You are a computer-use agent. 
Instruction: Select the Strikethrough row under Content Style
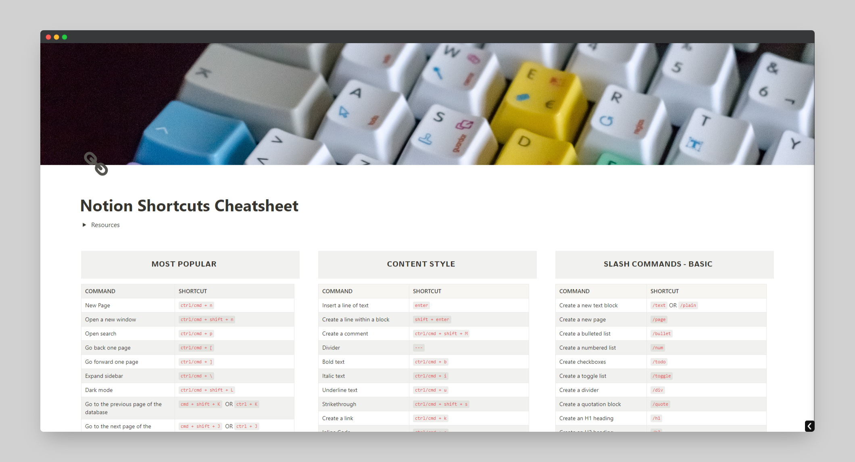(339, 404)
